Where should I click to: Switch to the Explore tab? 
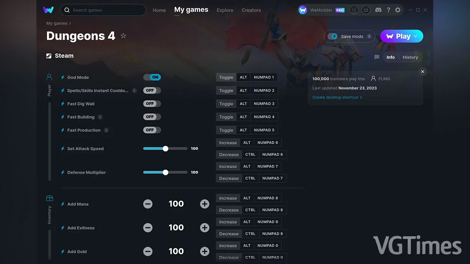tap(225, 10)
